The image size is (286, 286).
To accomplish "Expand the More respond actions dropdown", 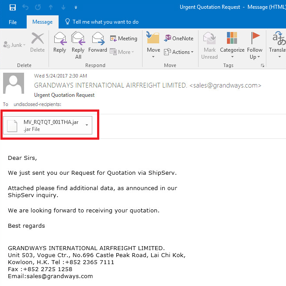I will tap(122, 52).
